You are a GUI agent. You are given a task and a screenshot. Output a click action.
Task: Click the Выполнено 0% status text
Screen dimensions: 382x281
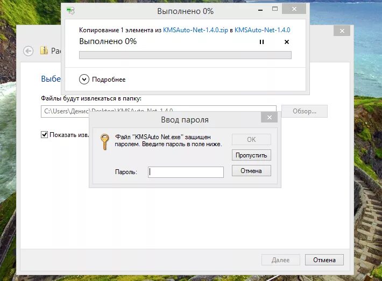108,41
